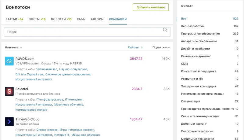Switch to the Посты tab
The height and width of the screenshot is (140, 244).
coord(37,19)
